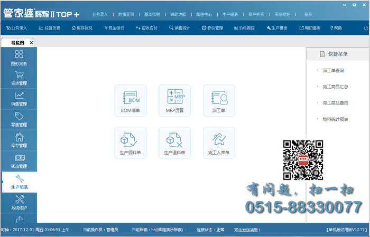Open 物价管理 gear toolbar item
The image size is (370, 237).
[212, 28]
